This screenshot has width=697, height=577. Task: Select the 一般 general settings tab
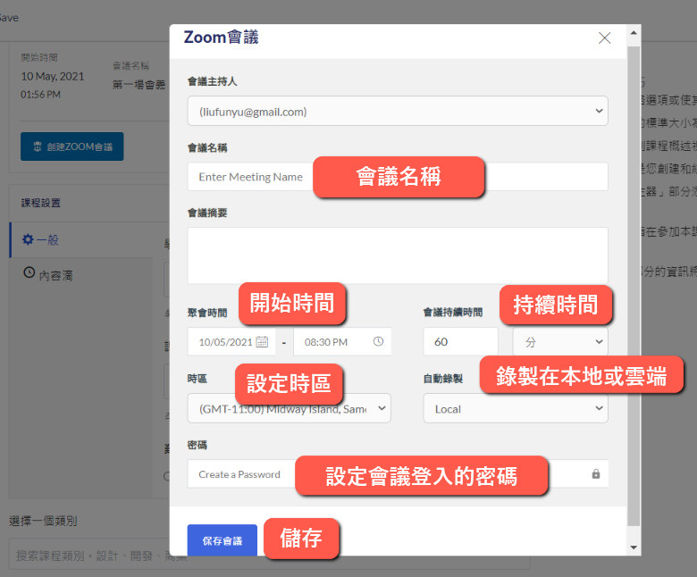80,240
